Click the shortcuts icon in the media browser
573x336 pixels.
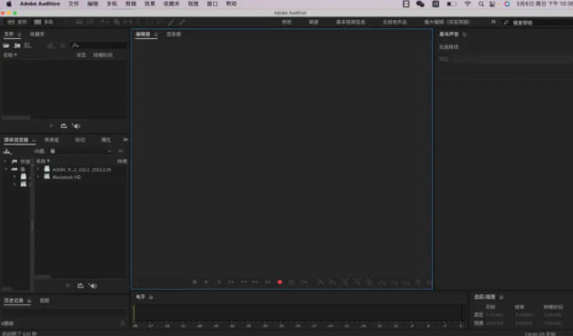pos(7,152)
